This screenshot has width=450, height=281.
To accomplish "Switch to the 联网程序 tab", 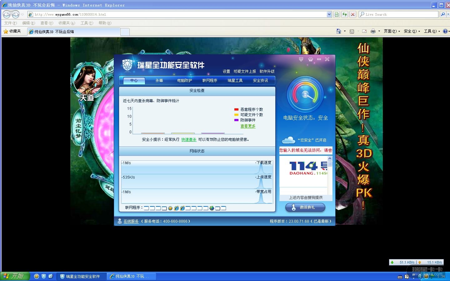I will click(210, 81).
